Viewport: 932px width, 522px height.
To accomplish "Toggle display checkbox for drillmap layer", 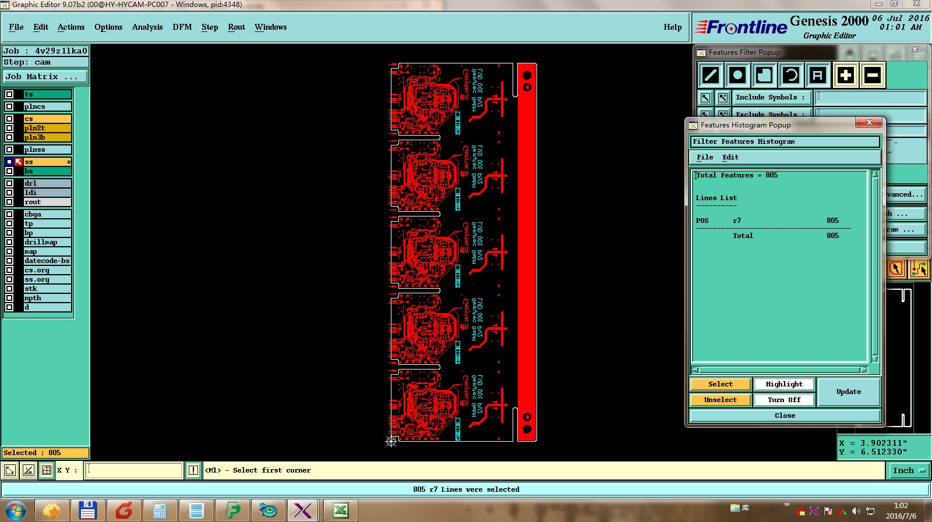I will [9, 242].
